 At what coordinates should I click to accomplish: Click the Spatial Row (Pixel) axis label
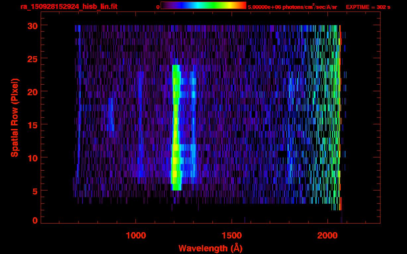click(15, 117)
